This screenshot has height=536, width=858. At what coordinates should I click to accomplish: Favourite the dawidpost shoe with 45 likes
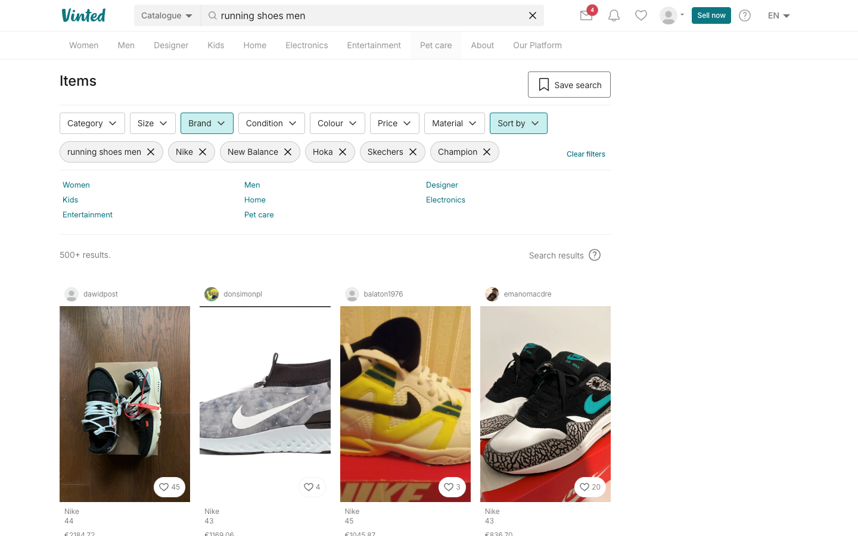click(170, 487)
